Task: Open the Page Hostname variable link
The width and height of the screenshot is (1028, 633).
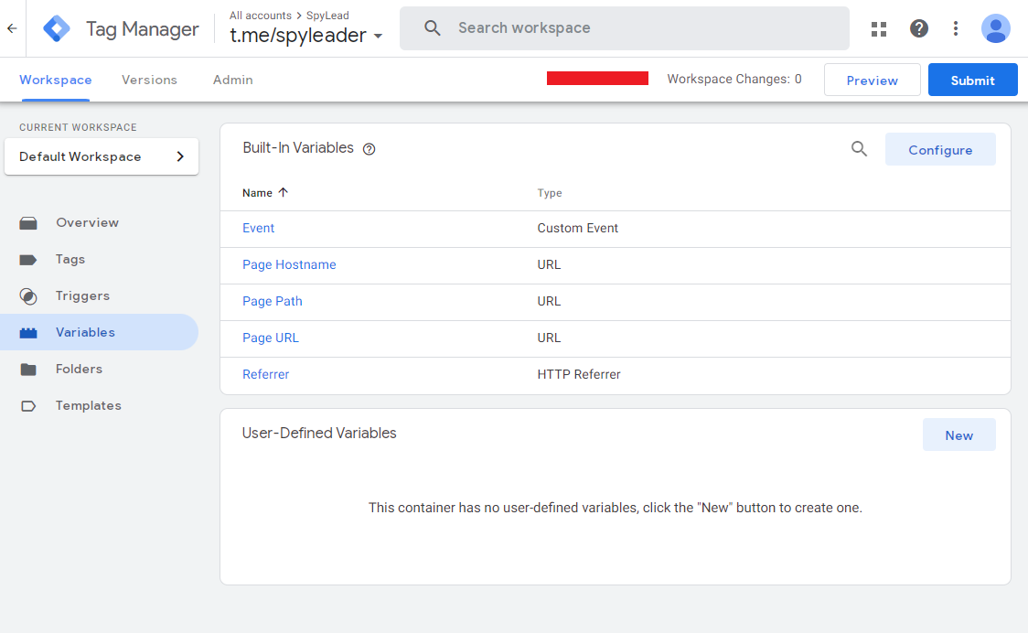Action: [x=289, y=265]
